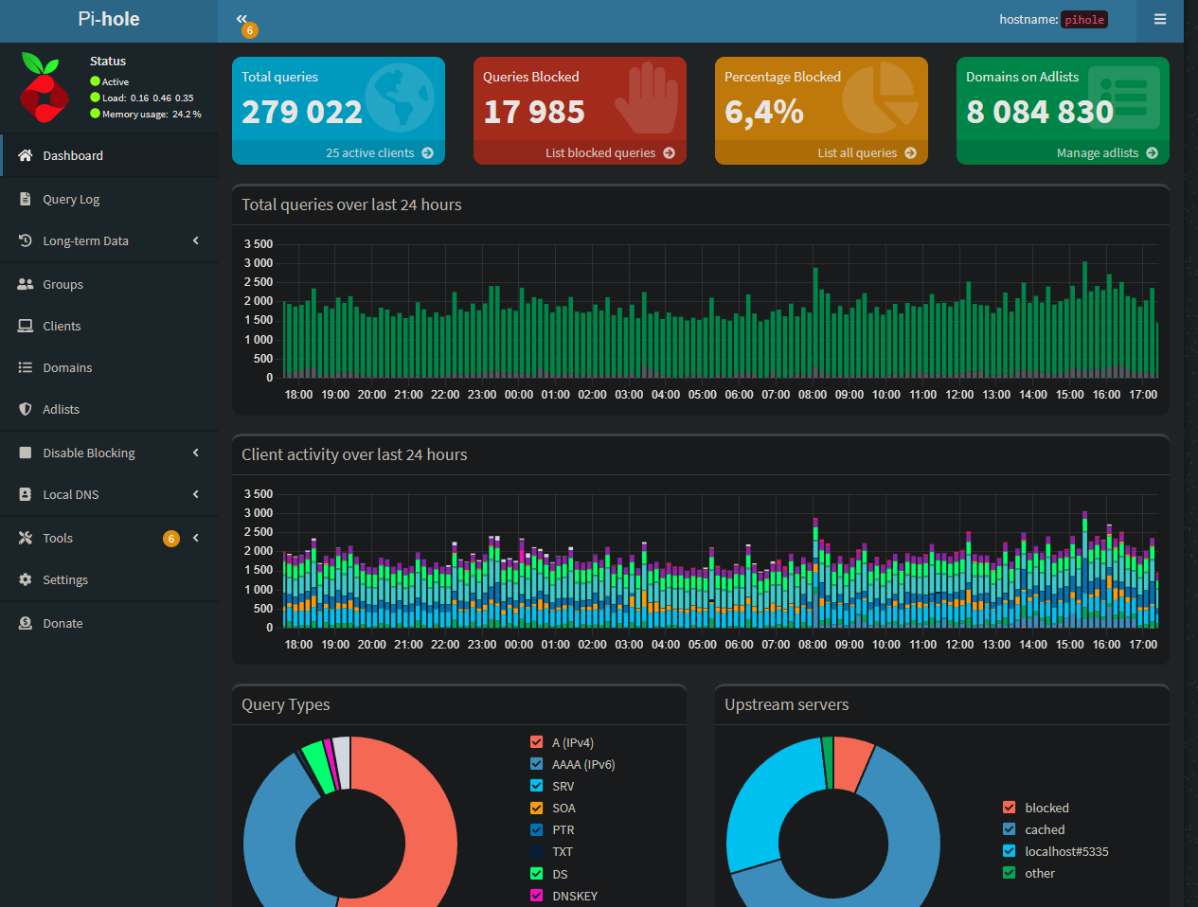Toggle the cached upstream server checkbox

1010,829
